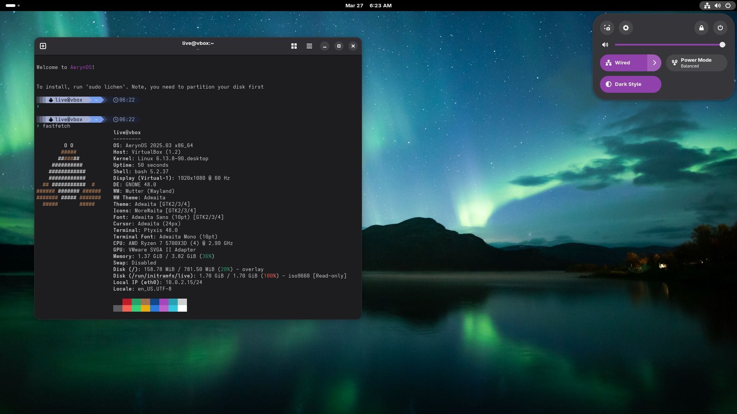Open the Ptyxis hamburger menu
Image resolution: width=737 pixels, height=414 pixels.
(309, 46)
